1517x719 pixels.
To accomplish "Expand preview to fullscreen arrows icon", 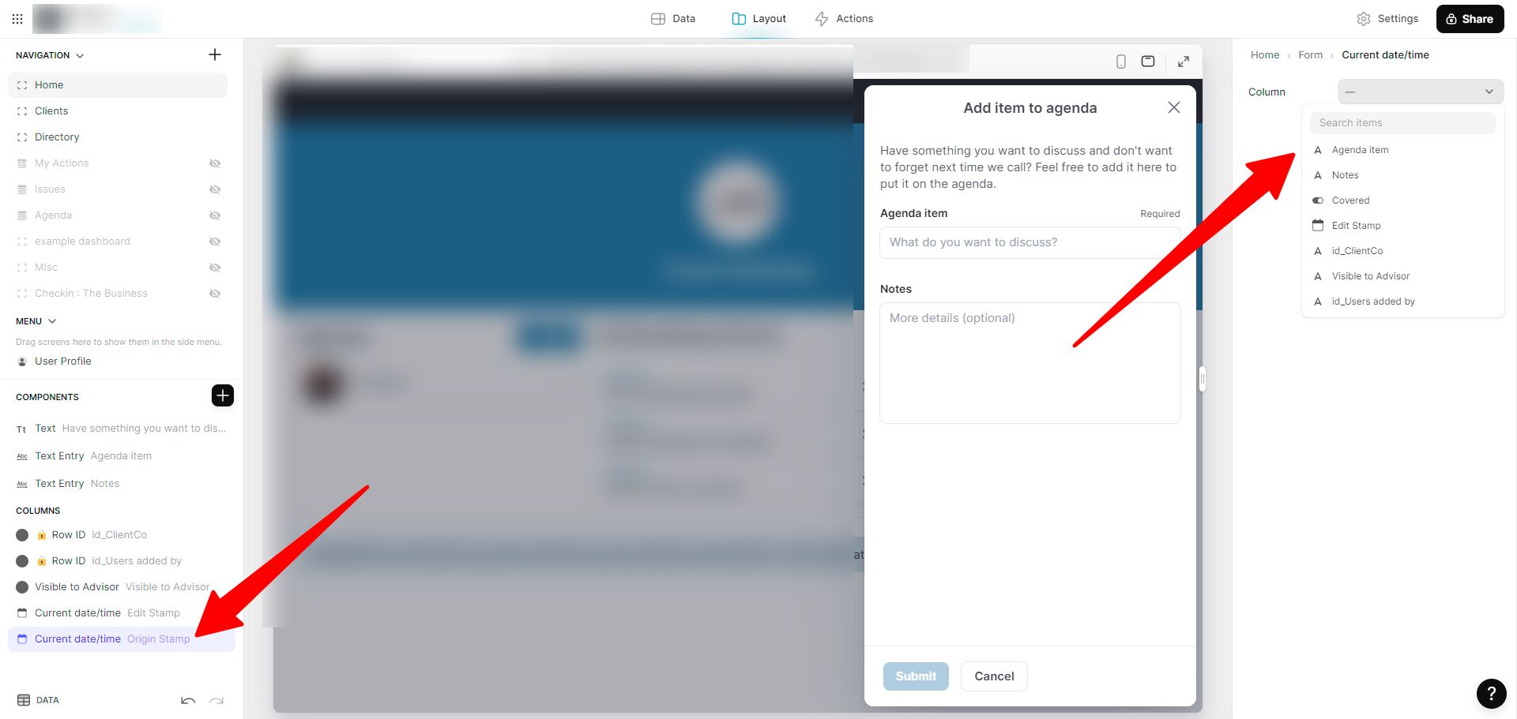I will click(1184, 62).
